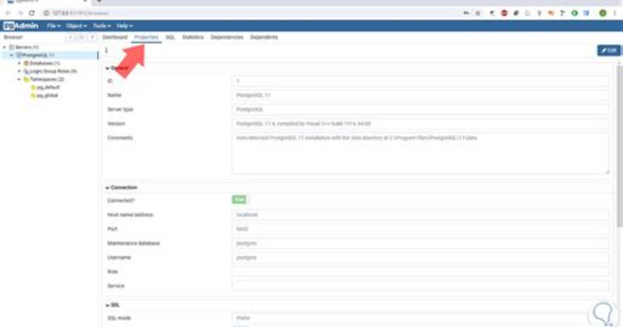Click the first Browser panel toolbar icon
The image size is (623, 327).
click(x=70, y=37)
